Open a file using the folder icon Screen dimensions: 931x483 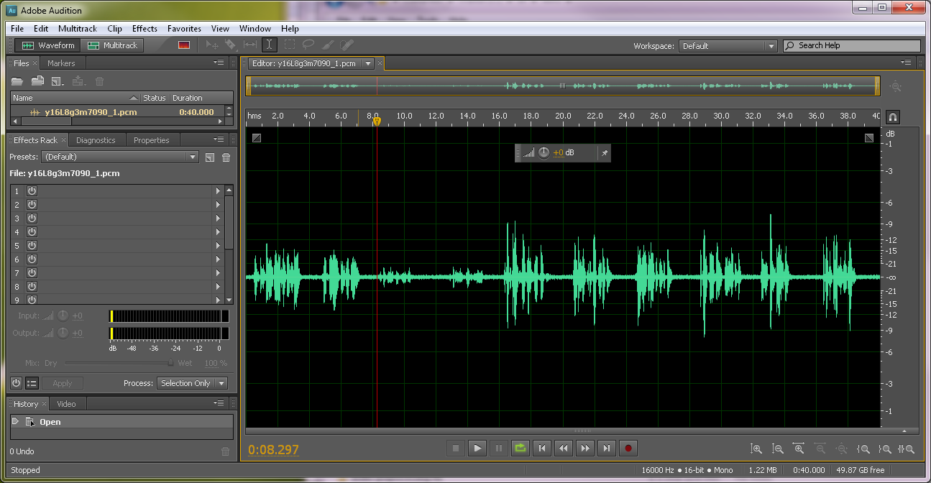(x=17, y=81)
